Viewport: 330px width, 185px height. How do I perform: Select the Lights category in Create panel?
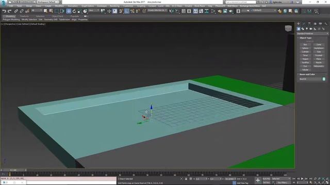pos(307,29)
